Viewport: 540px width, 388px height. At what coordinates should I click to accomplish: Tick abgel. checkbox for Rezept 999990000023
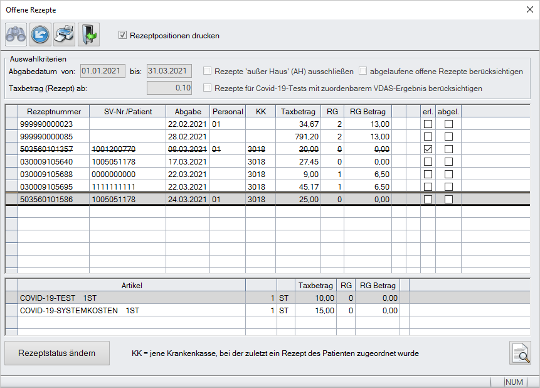[x=448, y=124]
